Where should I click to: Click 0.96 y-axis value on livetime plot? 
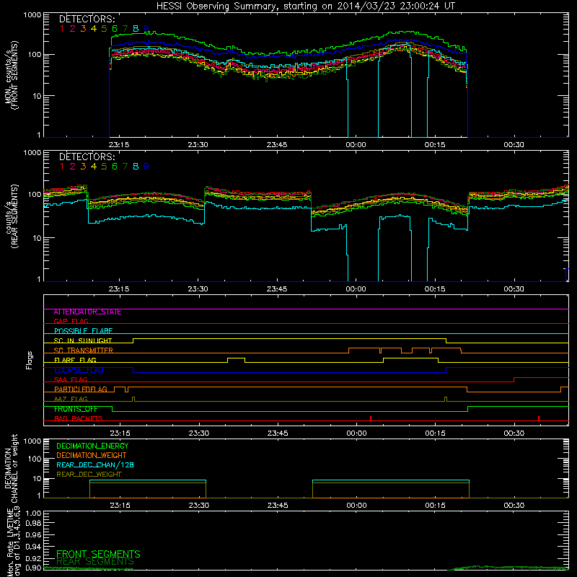point(33,534)
